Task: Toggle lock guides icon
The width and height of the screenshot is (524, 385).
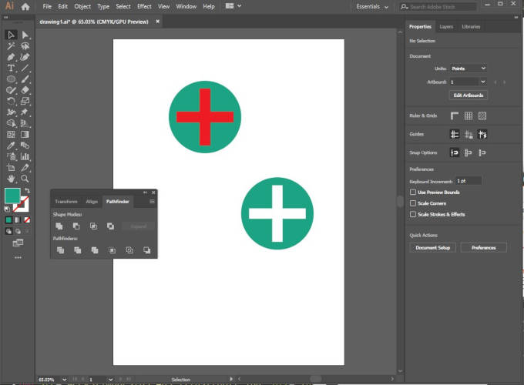Action: click(x=469, y=134)
